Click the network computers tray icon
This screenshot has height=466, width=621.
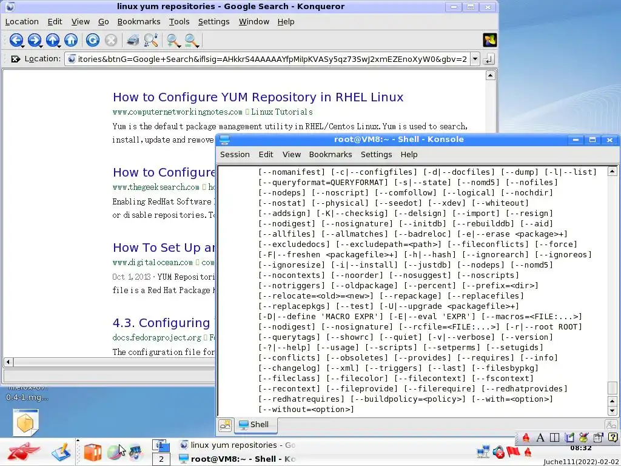tap(483, 451)
